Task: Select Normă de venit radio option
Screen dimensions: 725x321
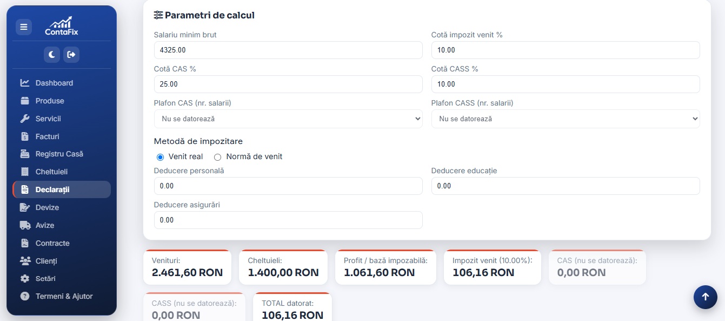Action: tap(218, 157)
